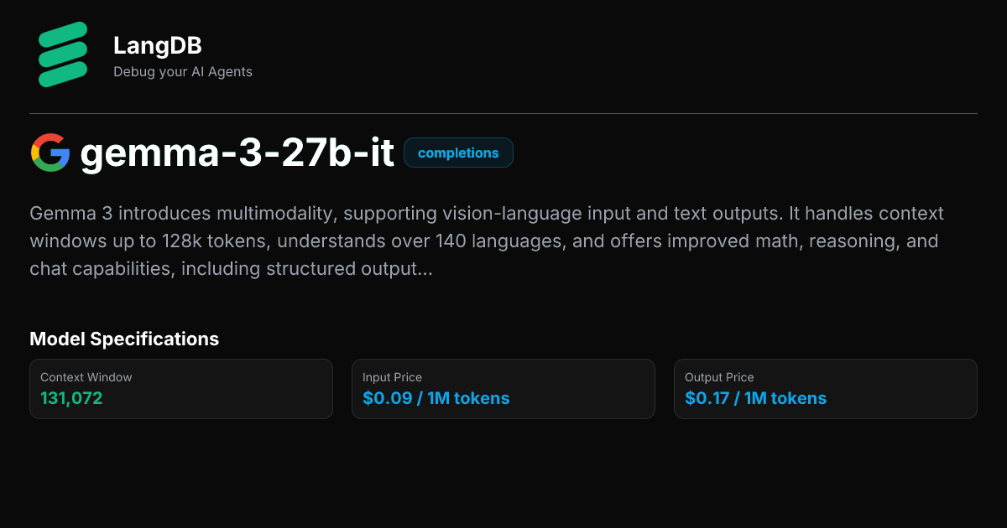Click the Debug your AI Agents tagline
1007x528 pixels.
click(183, 72)
